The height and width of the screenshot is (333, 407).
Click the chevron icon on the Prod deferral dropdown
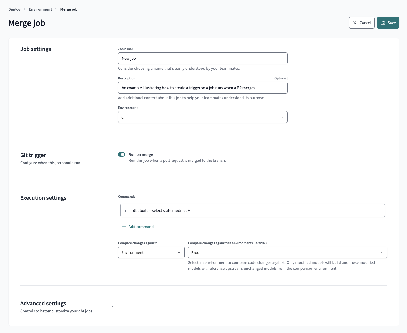tap(382, 252)
